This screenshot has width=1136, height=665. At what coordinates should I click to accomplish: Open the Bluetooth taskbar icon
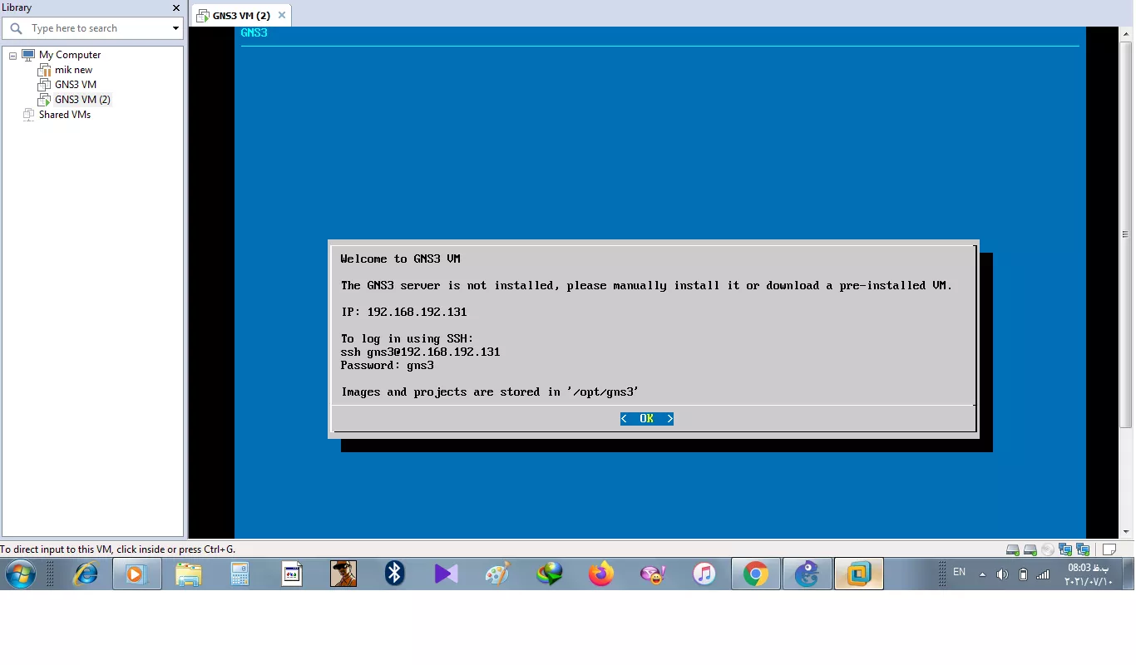395,574
